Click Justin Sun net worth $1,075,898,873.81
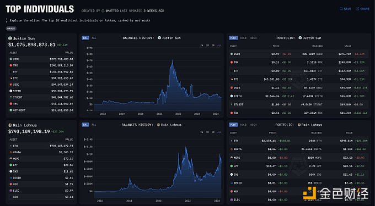This screenshot has height=206, width=375. (32, 44)
